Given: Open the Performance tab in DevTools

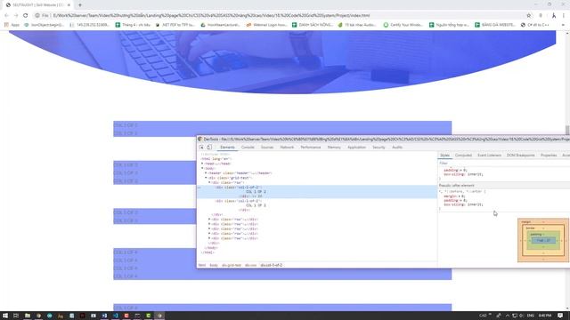Looking at the screenshot, I should pyautogui.click(x=311, y=148).
